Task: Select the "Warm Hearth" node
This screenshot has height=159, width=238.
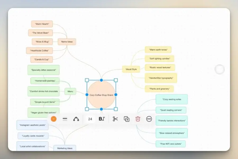Action: [x=42, y=24]
